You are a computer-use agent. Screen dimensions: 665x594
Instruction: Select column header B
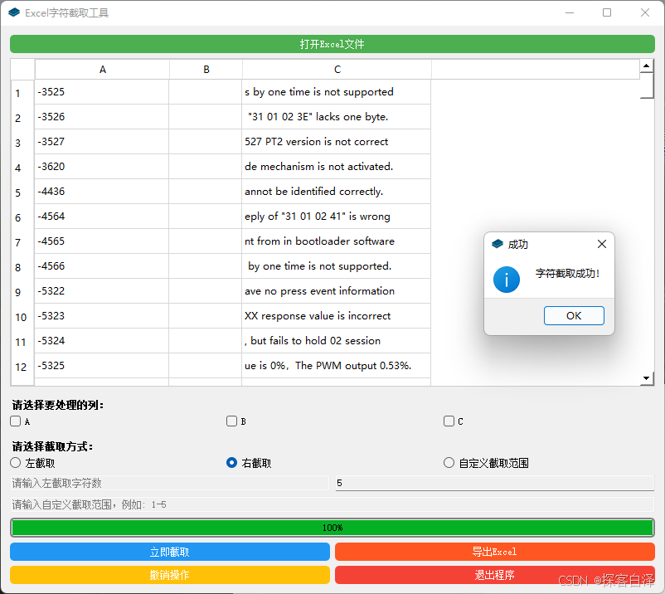point(206,70)
